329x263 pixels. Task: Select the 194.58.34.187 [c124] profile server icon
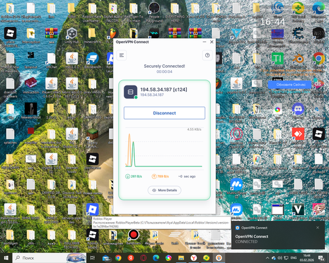pos(130,92)
